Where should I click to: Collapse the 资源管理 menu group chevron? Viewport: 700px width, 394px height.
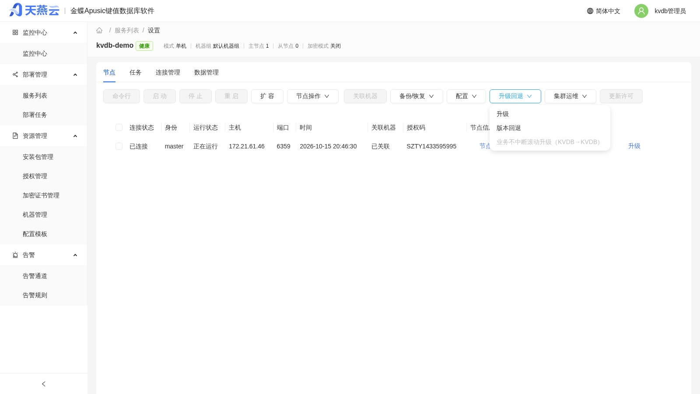(x=75, y=136)
